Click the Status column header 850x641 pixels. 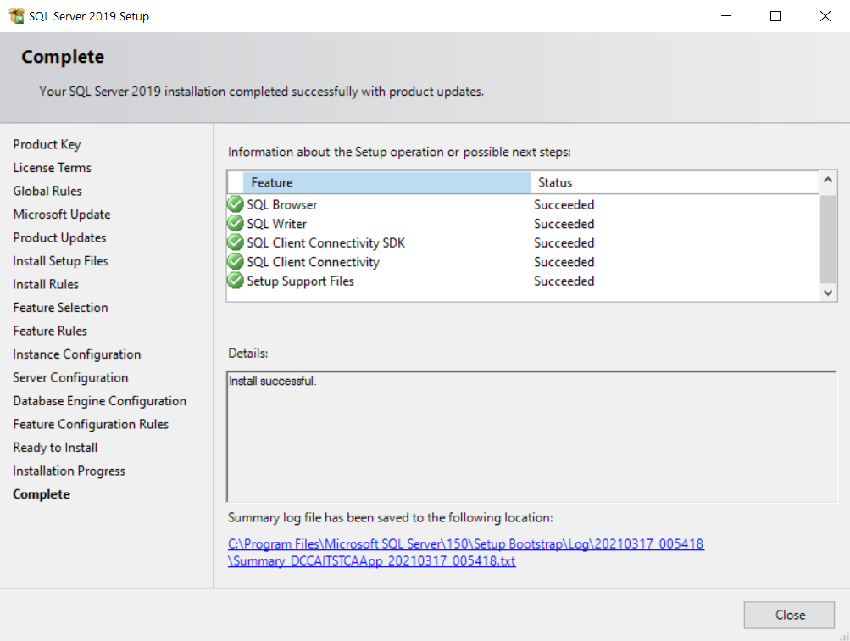point(675,183)
